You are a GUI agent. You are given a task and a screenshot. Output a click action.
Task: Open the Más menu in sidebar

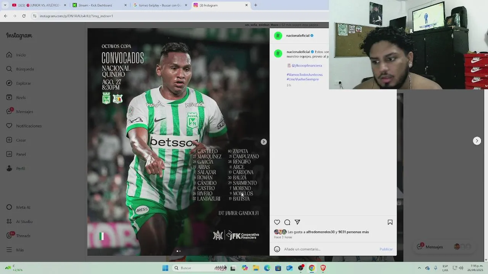(x=15, y=250)
